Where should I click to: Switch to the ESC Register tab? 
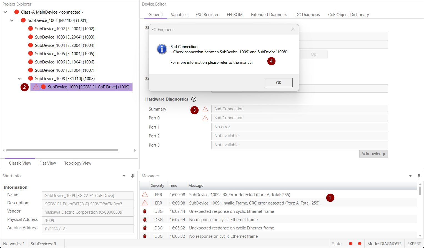coord(207,15)
